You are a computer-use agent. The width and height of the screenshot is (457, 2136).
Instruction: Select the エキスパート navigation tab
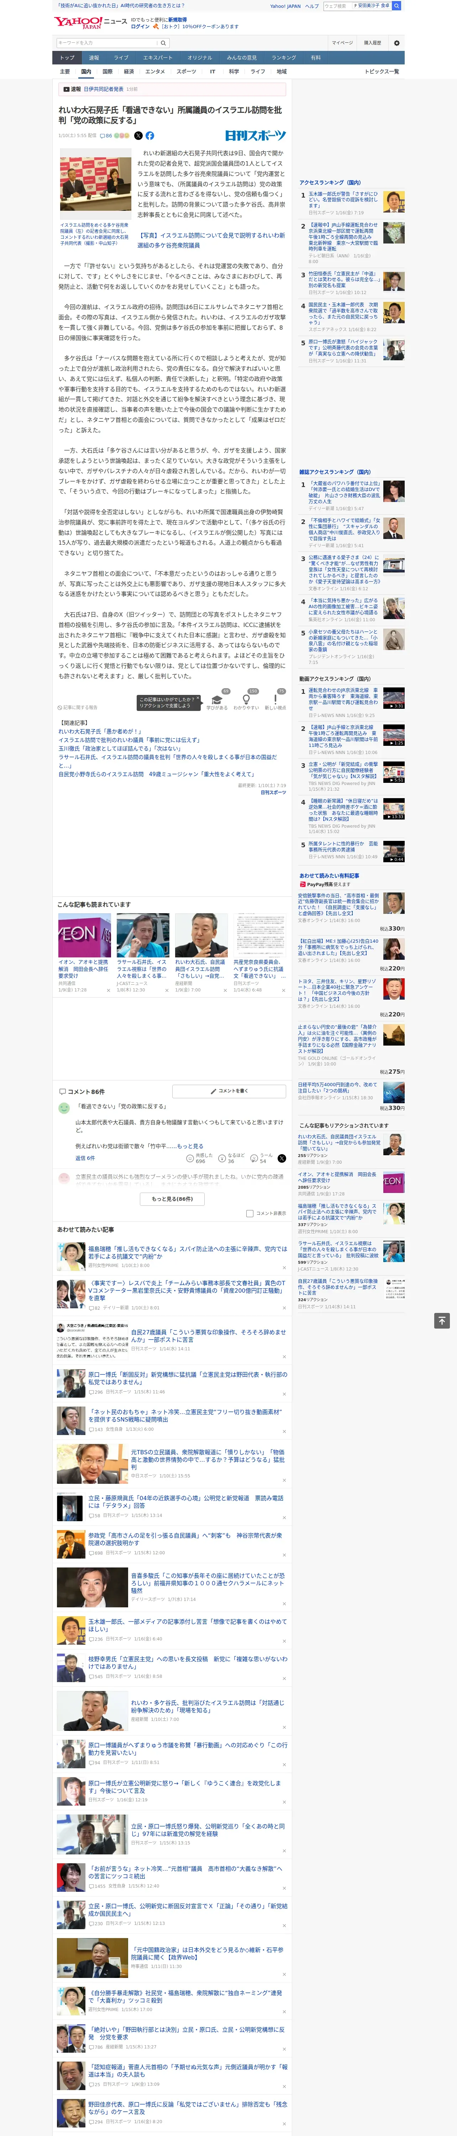click(x=158, y=58)
